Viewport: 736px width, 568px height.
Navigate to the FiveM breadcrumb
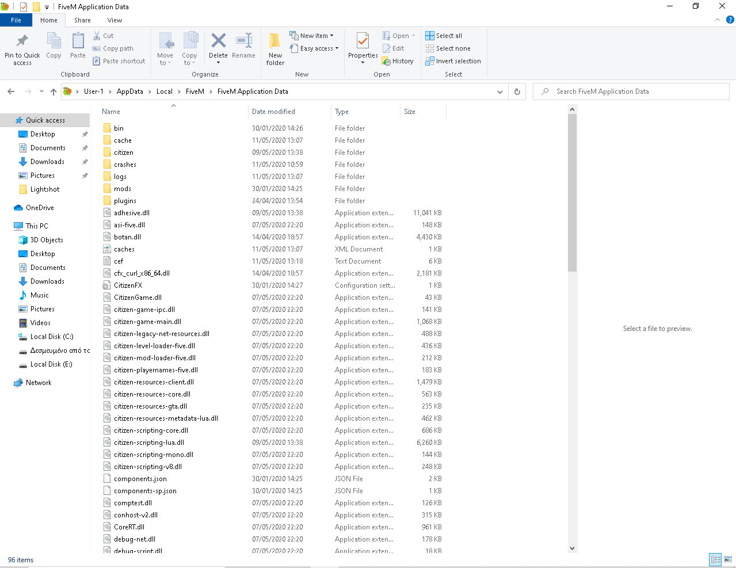click(195, 92)
